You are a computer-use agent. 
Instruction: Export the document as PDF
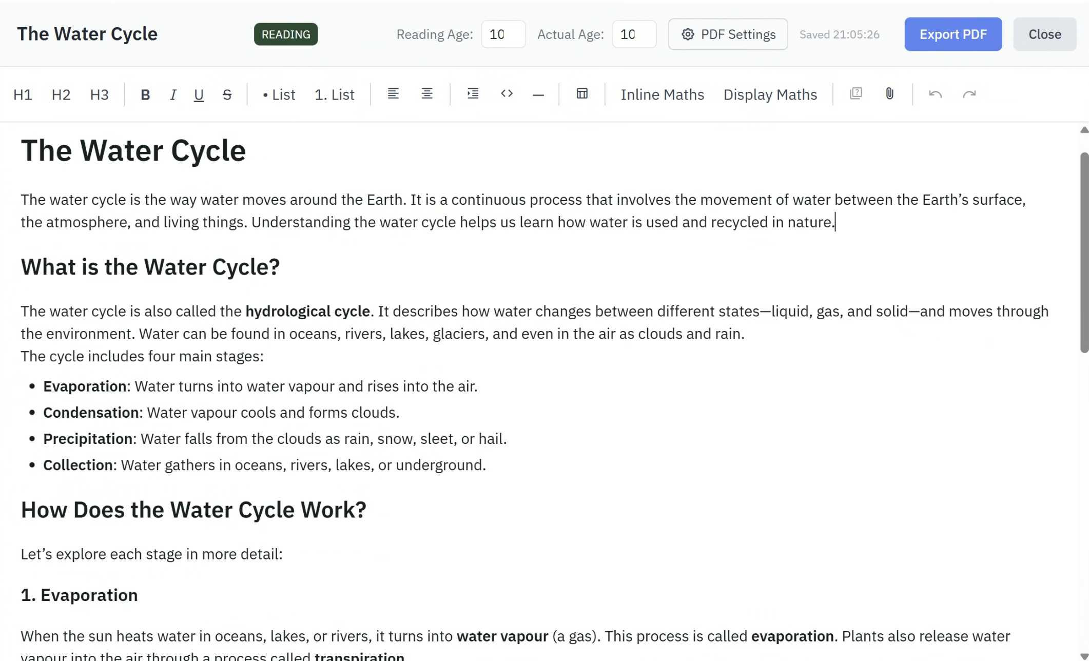(952, 34)
